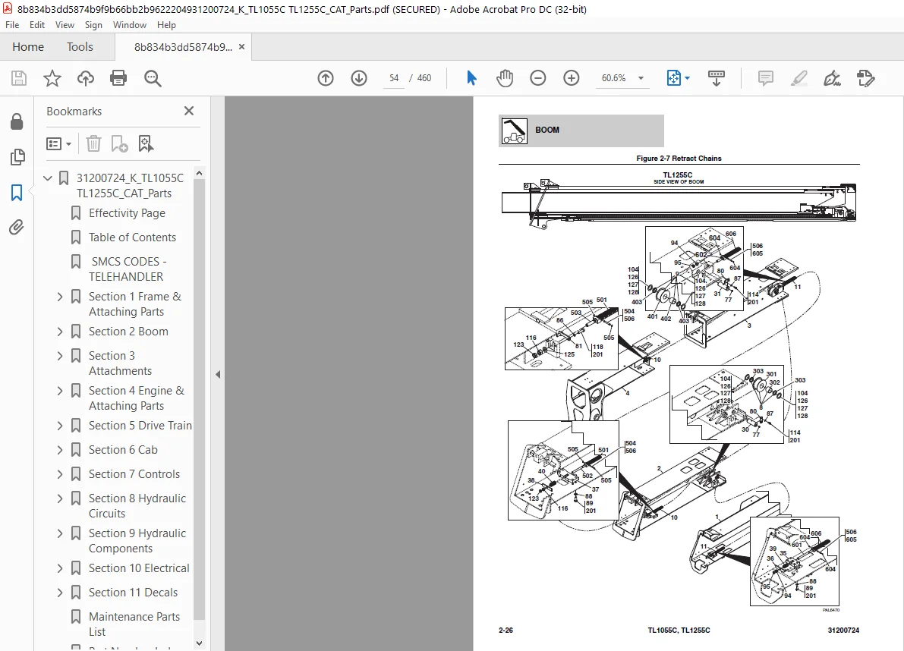Viewport: 904px width, 651px height.
Task: Delete selected bookmark trash icon
Action: [93, 143]
